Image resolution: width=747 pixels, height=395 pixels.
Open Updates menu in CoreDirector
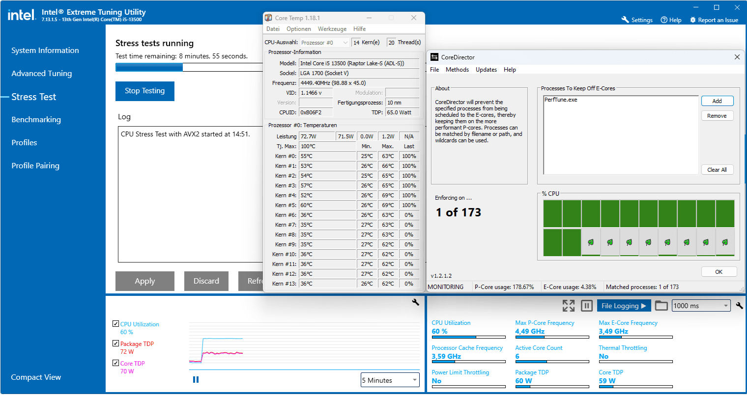(x=486, y=70)
